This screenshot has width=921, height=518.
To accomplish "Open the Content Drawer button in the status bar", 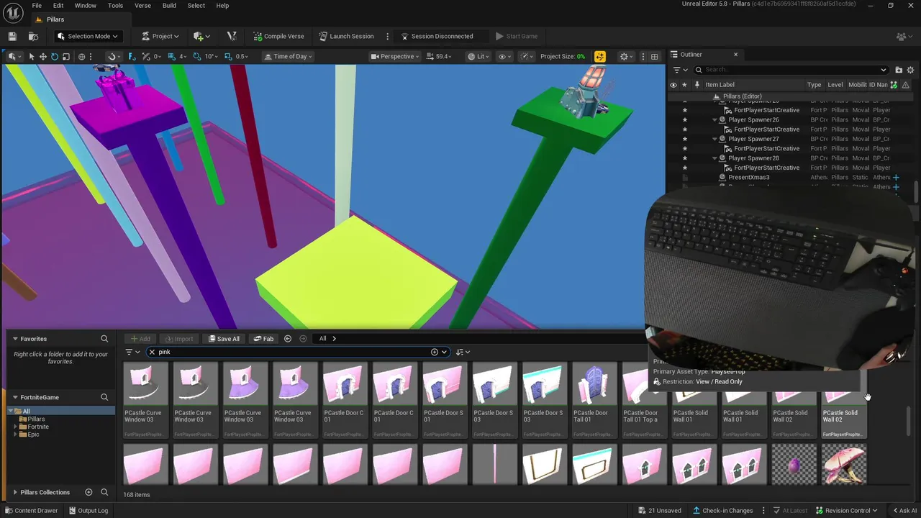I will pyautogui.click(x=30, y=511).
